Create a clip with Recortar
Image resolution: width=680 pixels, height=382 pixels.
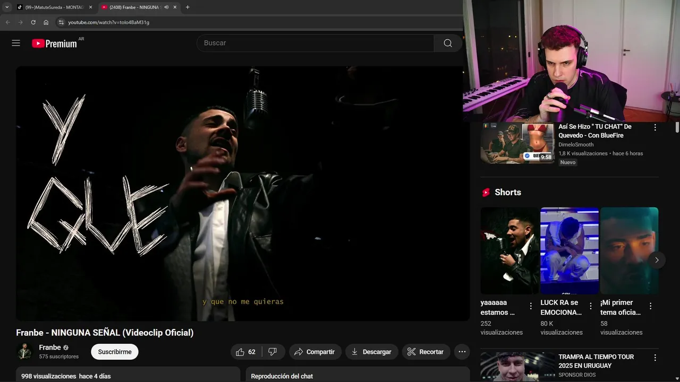(x=426, y=352)
